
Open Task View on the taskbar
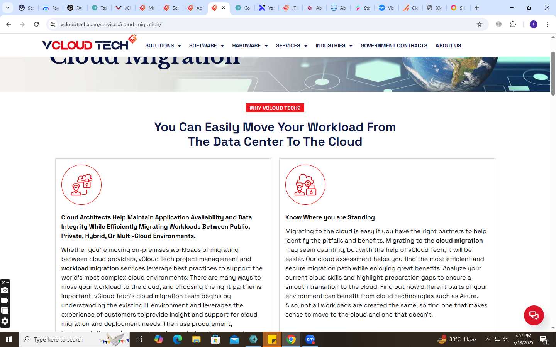139,339
